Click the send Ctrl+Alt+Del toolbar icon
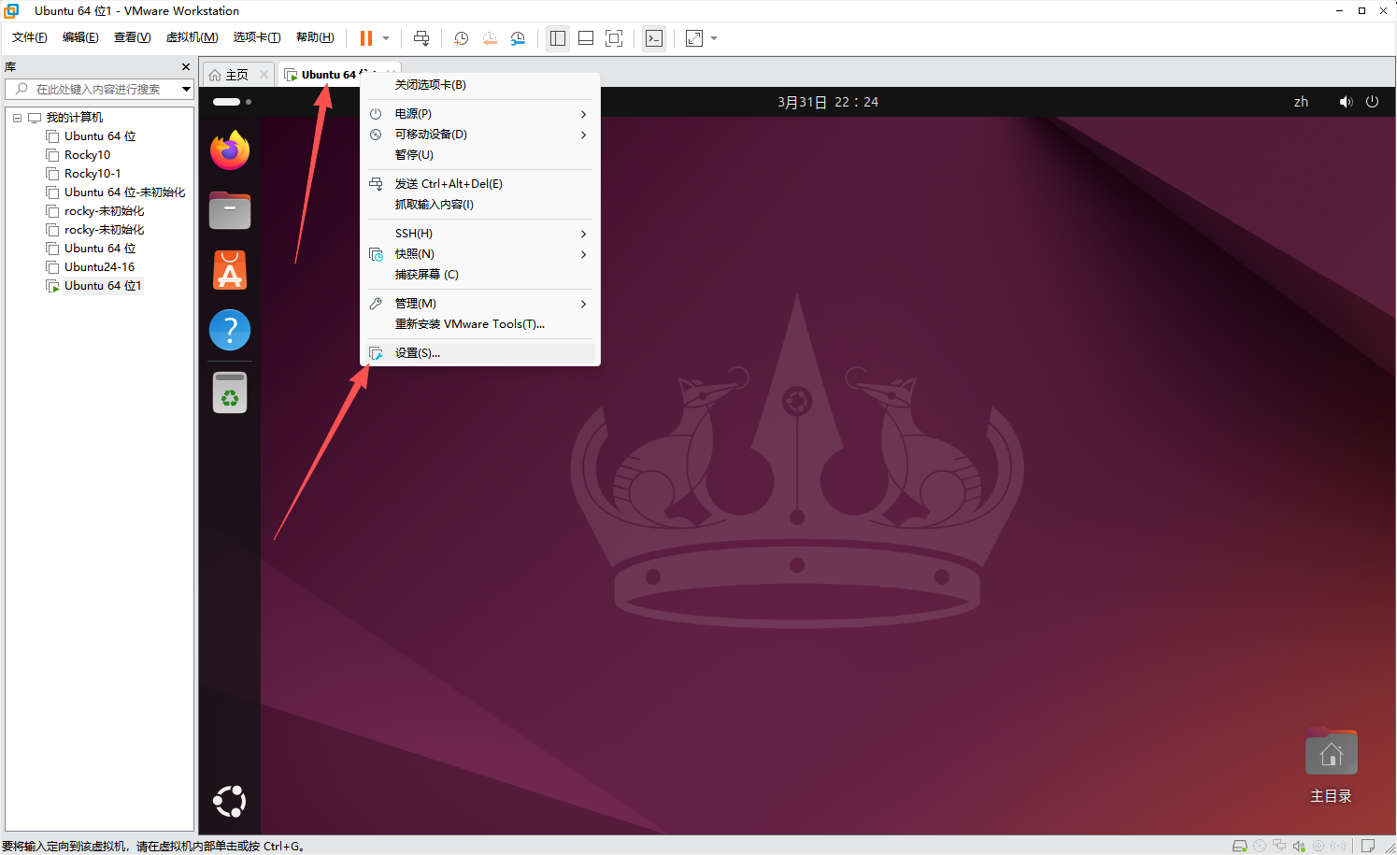This screenshot has width=1397, height=855. click(421, 38)
